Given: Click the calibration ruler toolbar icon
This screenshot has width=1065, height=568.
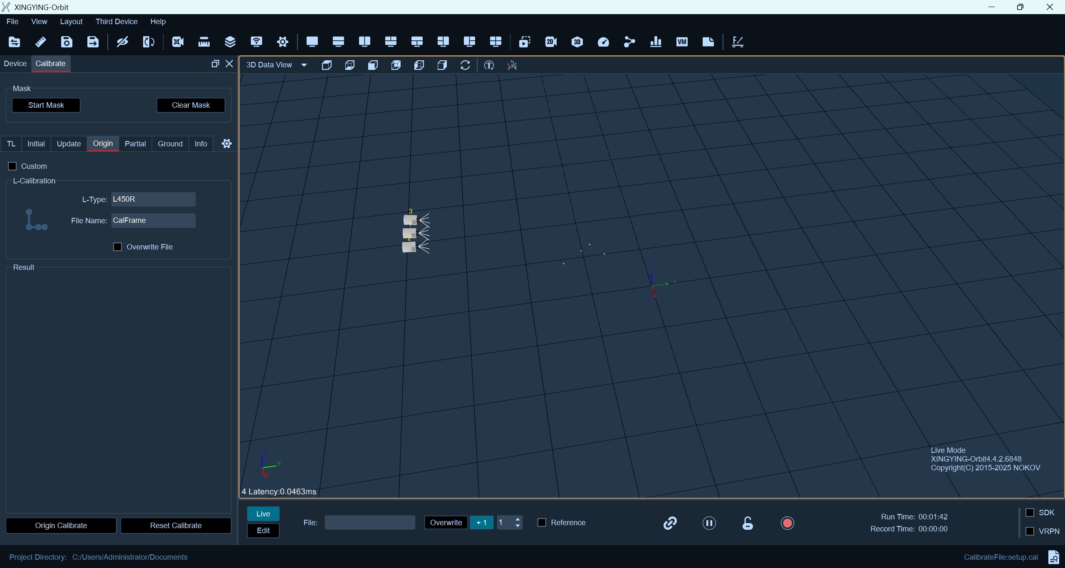Looking at the screenshot, I should (204, 42).
